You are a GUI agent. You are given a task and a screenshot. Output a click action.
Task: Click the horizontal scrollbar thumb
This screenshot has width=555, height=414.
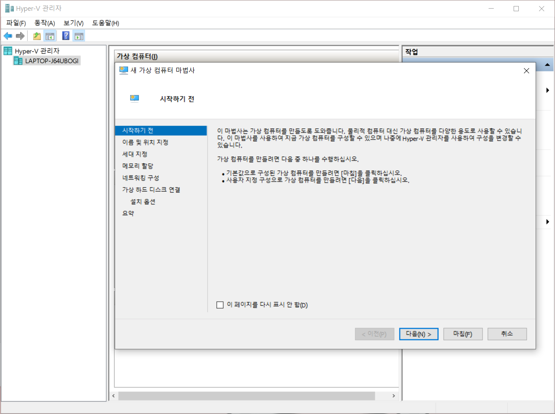point(247,396)
